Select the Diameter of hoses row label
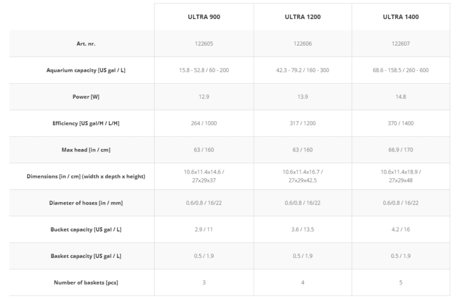This screenshot has height=303, width=456. coord(85,203)
